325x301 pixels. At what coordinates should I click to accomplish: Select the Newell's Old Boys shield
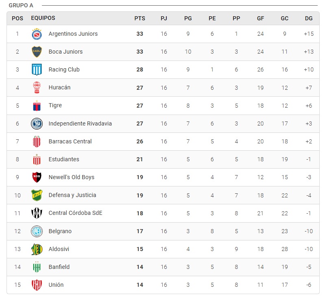[37, 177]
